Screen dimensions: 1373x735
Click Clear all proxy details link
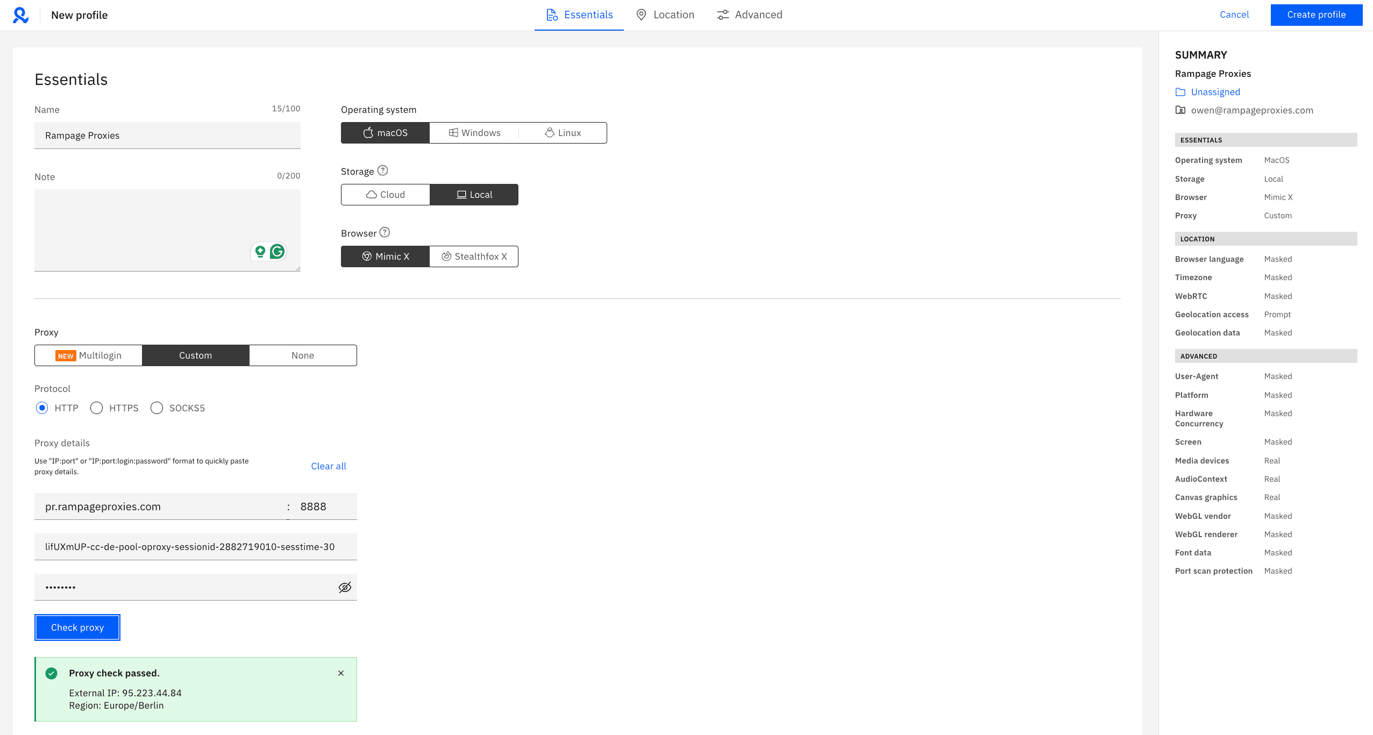coord(329,466)
